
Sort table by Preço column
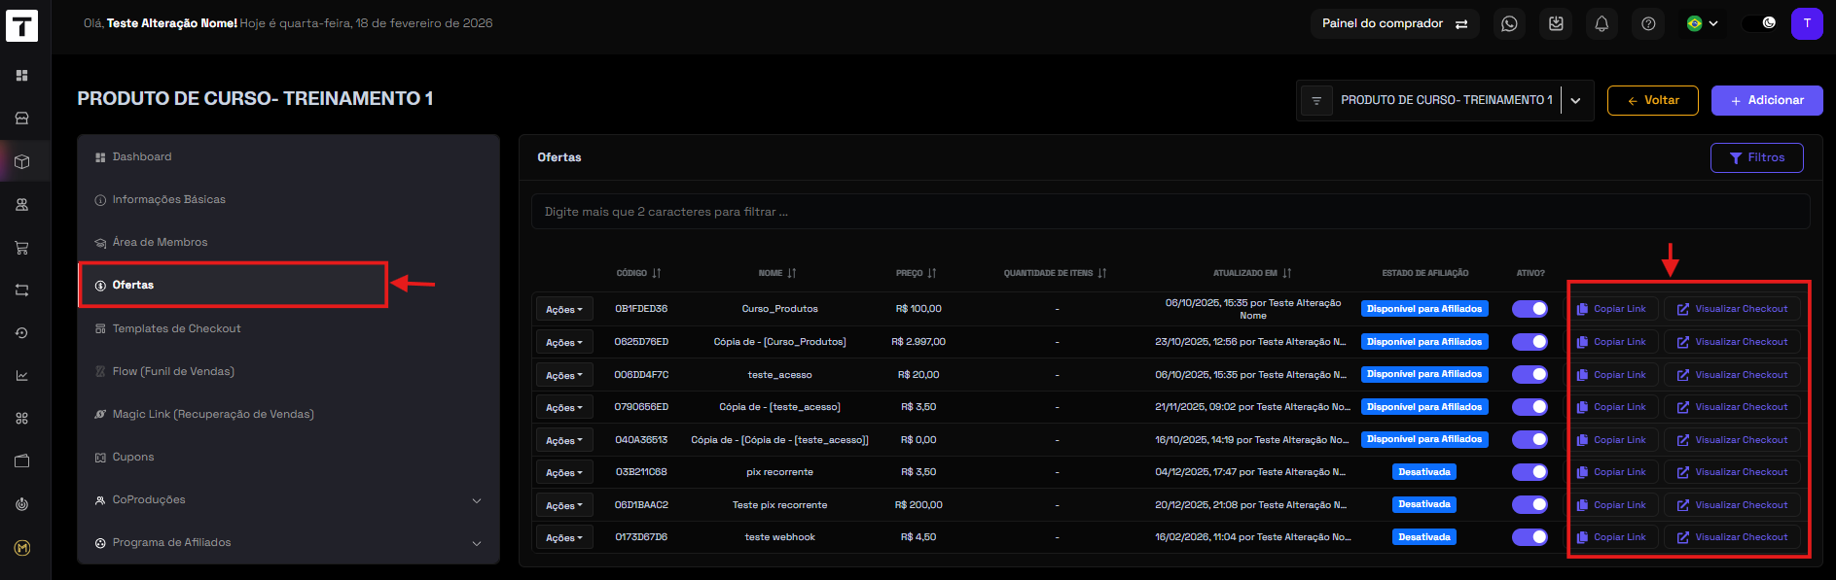coord(916,274)
